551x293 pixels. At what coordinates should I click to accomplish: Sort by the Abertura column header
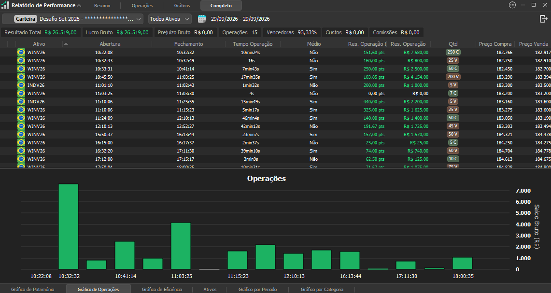(x=110, y=44)
